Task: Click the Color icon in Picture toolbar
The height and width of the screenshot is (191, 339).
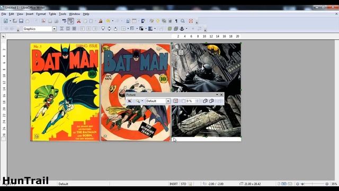Action: click(x=175, y=101)
